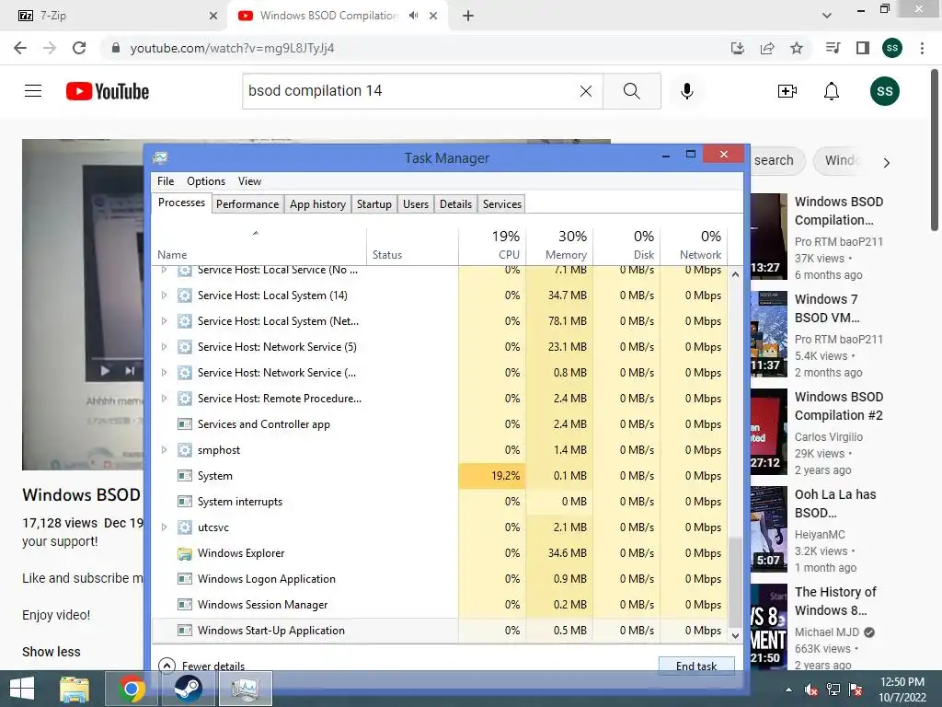Go back in Chrome

20,48
